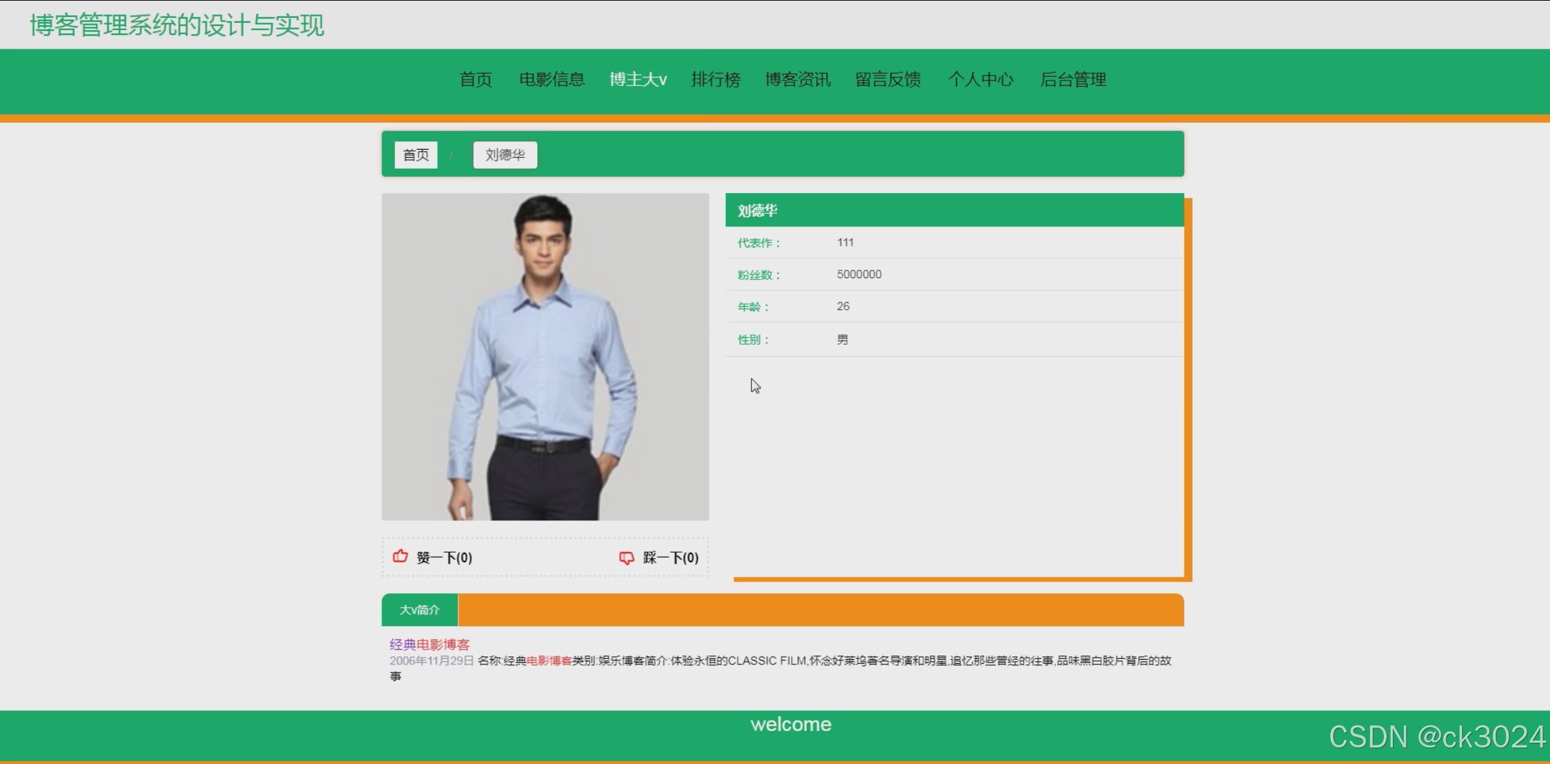Image resolution: width=1550 pixels, height=764 pixels.
Task: Click the thumbs-down icon beside 踩一下
Action: 626,557
